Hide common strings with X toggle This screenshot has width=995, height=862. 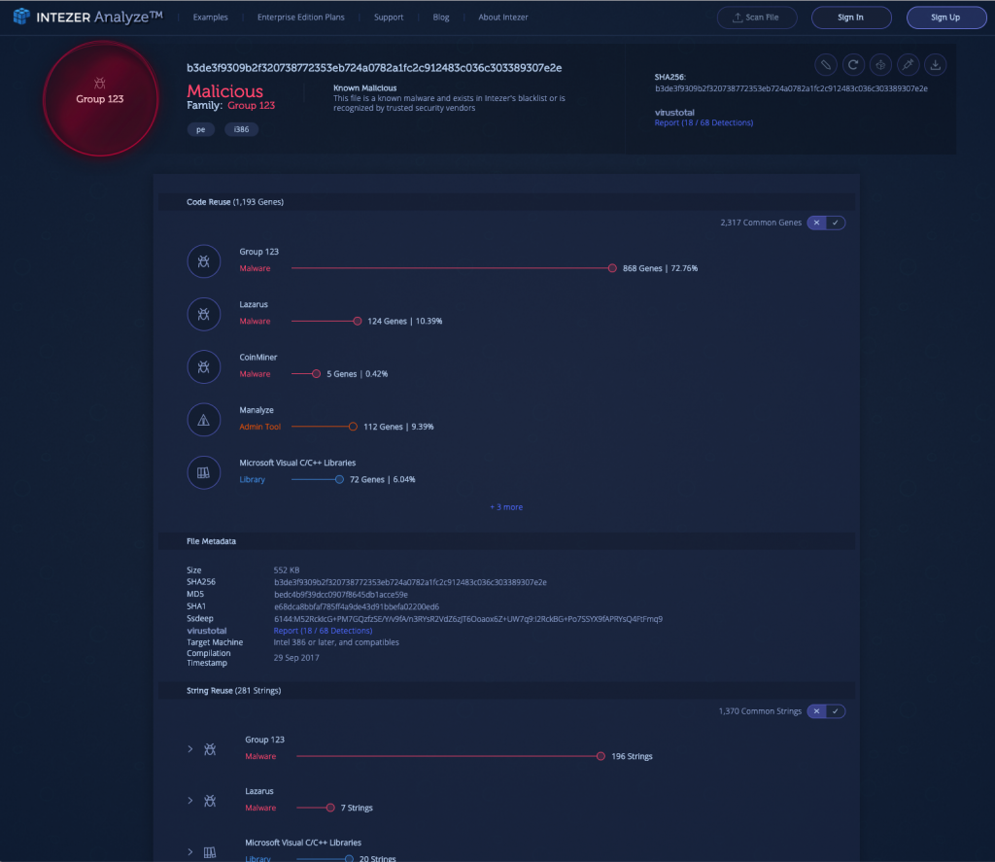coord(816,711)
